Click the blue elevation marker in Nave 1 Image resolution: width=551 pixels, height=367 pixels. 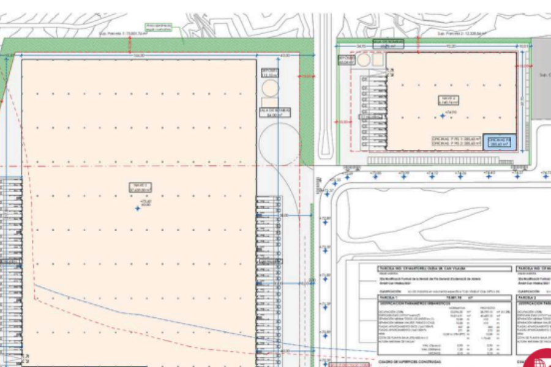click(x=138, y=209)
